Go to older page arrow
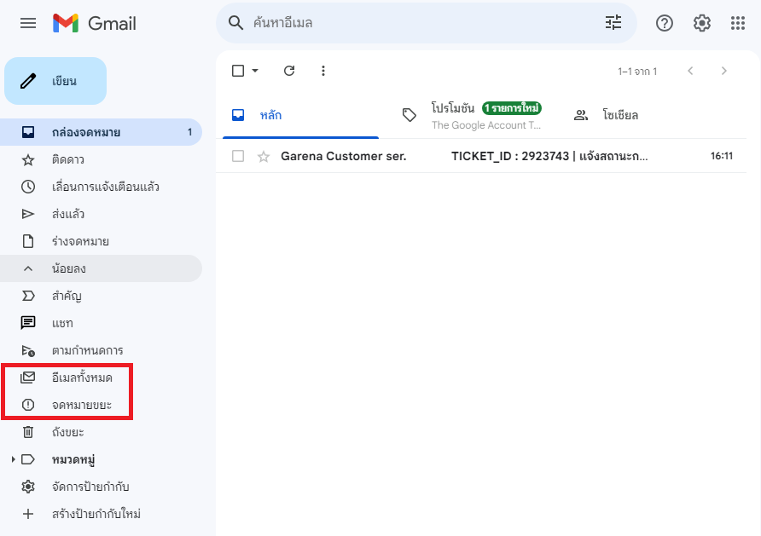Screen dimensions: 761x536 click(x=724, y=71)
